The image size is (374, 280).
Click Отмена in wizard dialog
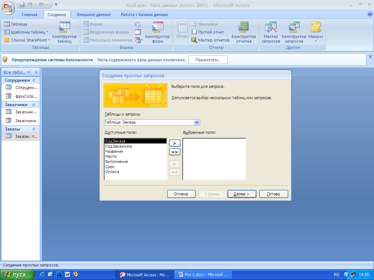tap(181, 194)
